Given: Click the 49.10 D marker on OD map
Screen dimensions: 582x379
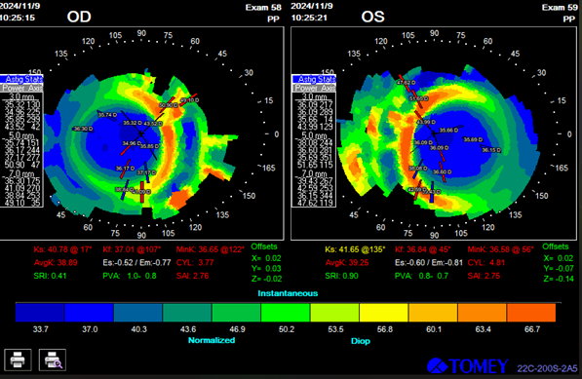Looking at the screenshot, I should click(x=189, y=100).
